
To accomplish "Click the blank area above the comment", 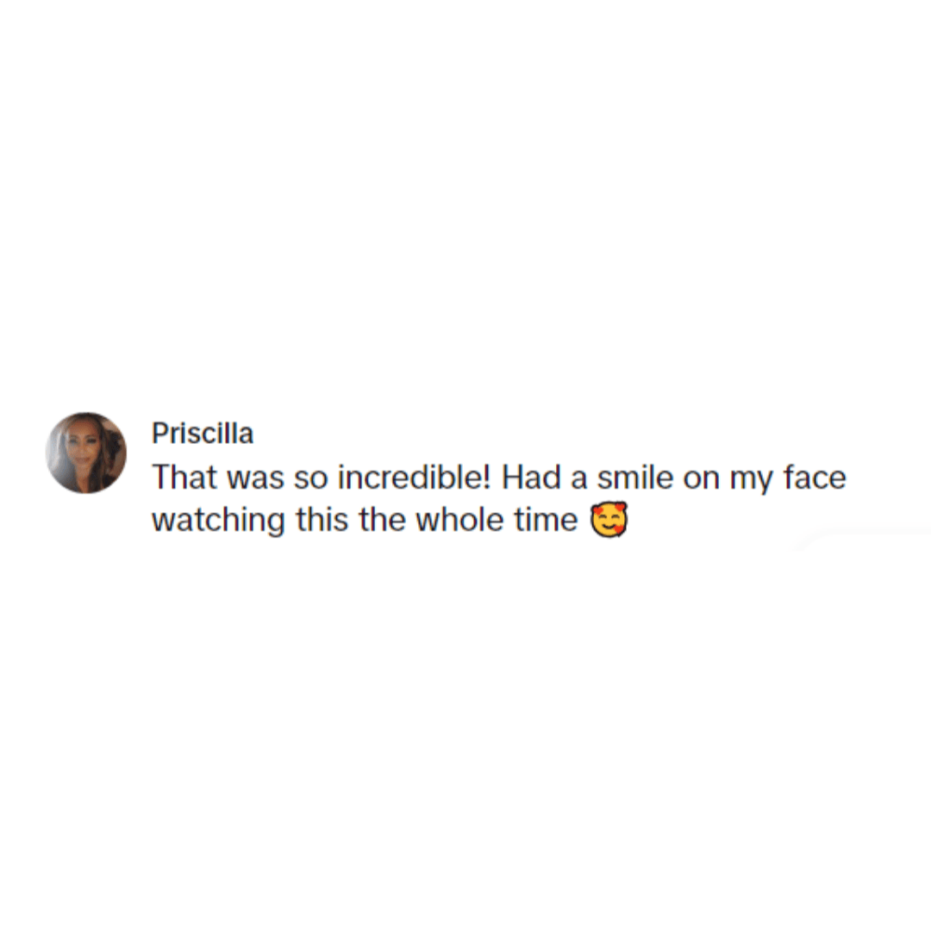I will point(465,202).
